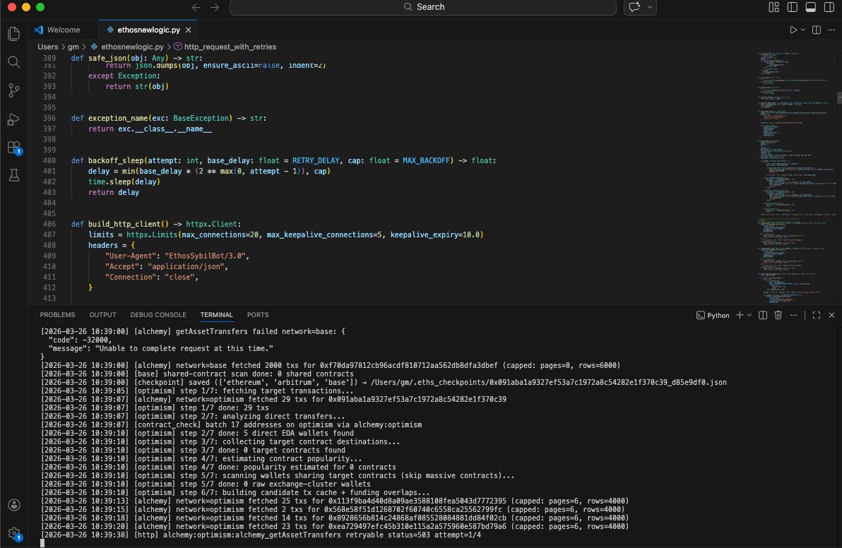Run the Python file with play button
The height and width of the screenshot is (548, 842).
coord(793,30)
